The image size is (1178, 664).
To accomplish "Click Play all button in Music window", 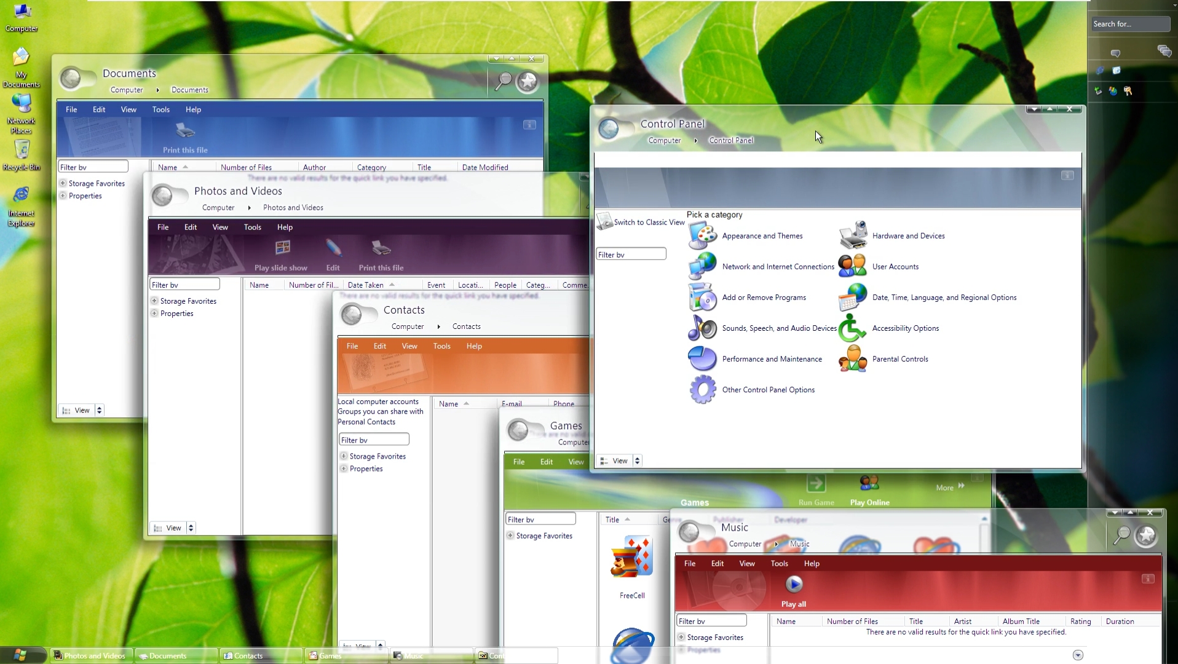I will pyautogui.click(x=794, y=591).
